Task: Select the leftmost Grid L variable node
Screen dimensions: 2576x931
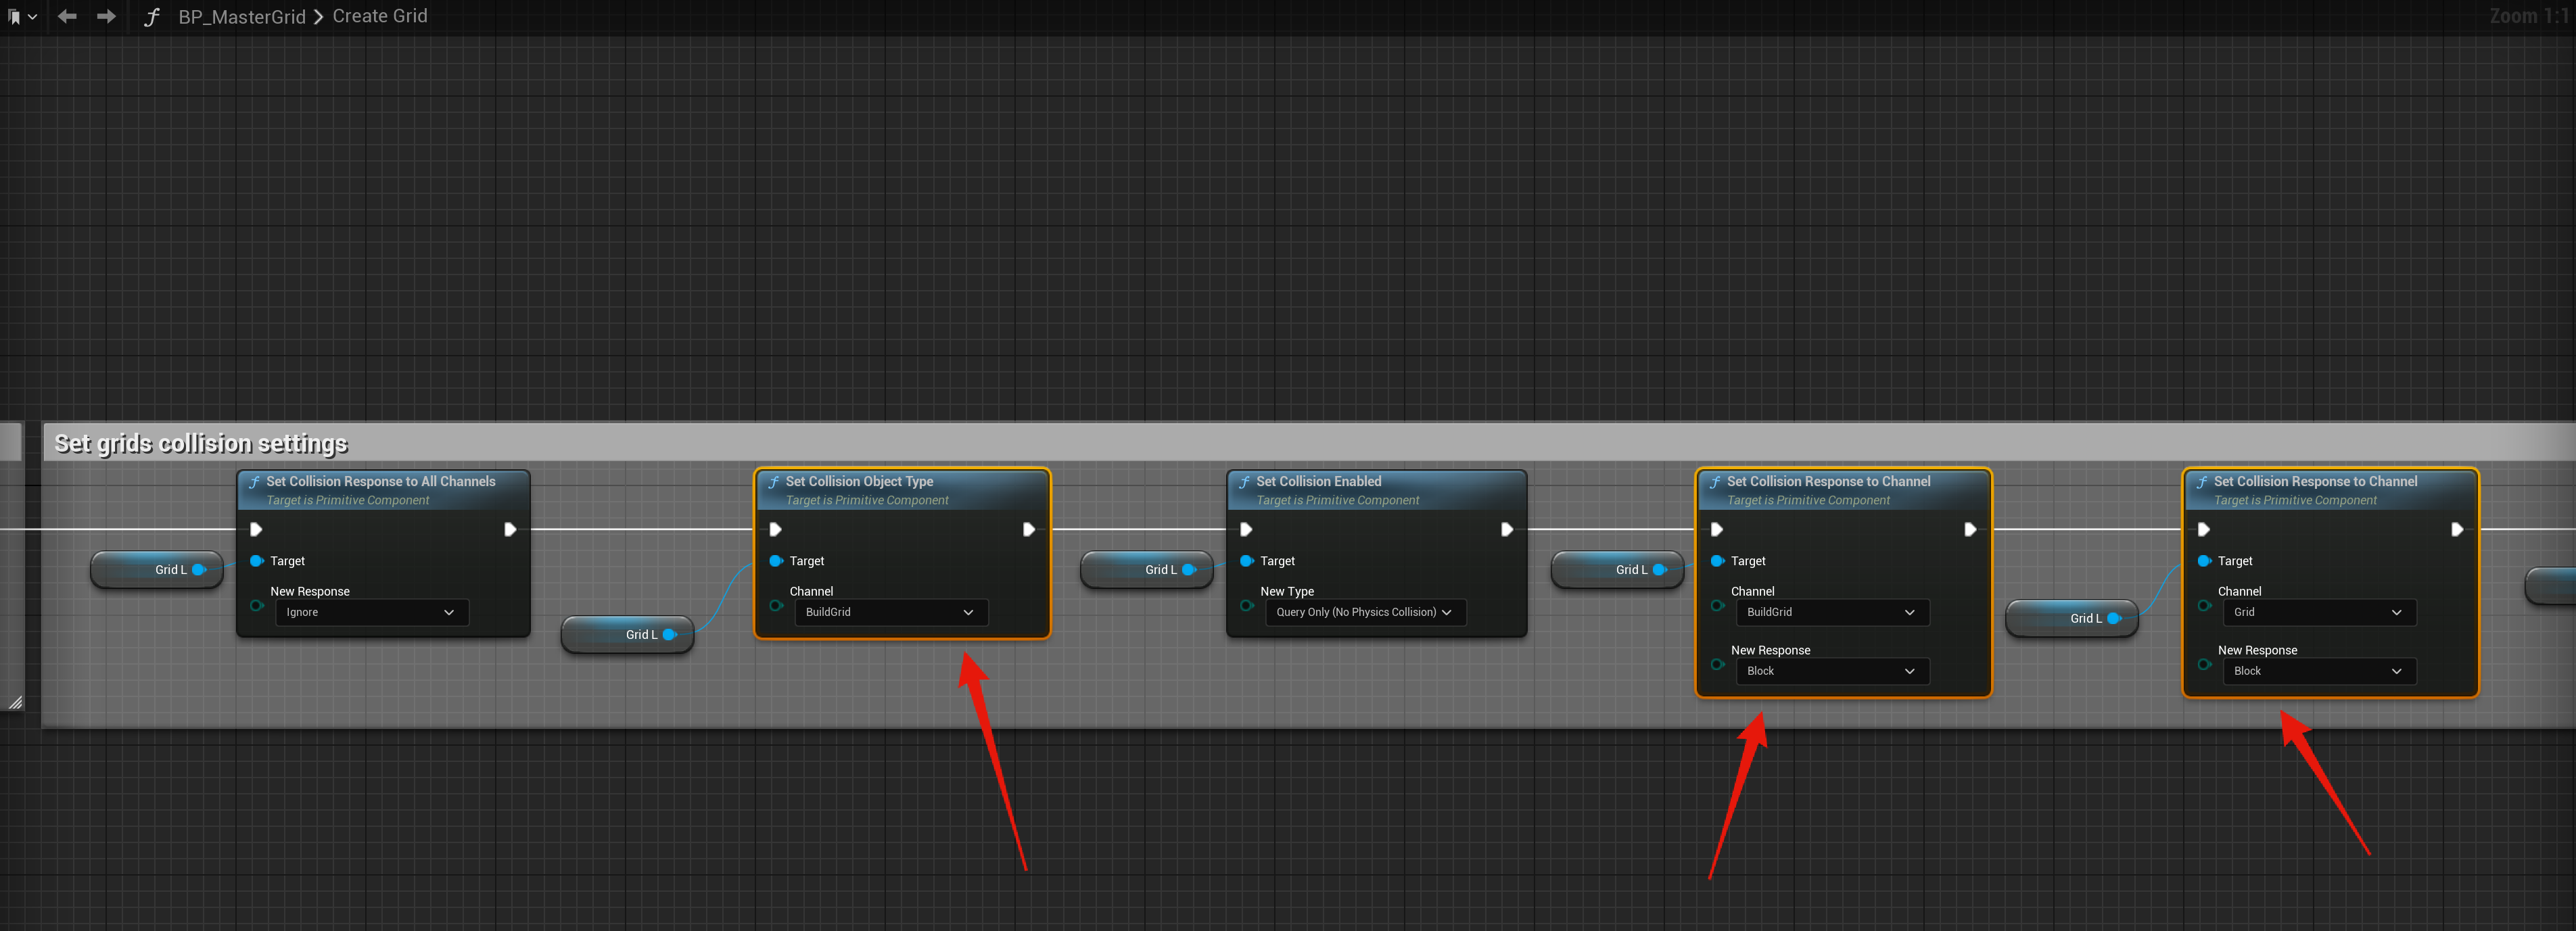Action: pyautogui.click(x=157, y=569)
